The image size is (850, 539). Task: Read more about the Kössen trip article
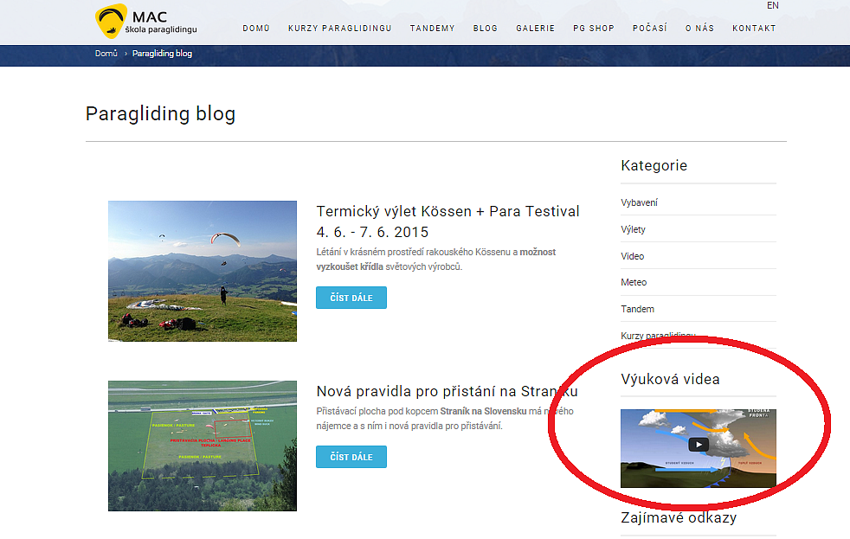tap(351, 298)
